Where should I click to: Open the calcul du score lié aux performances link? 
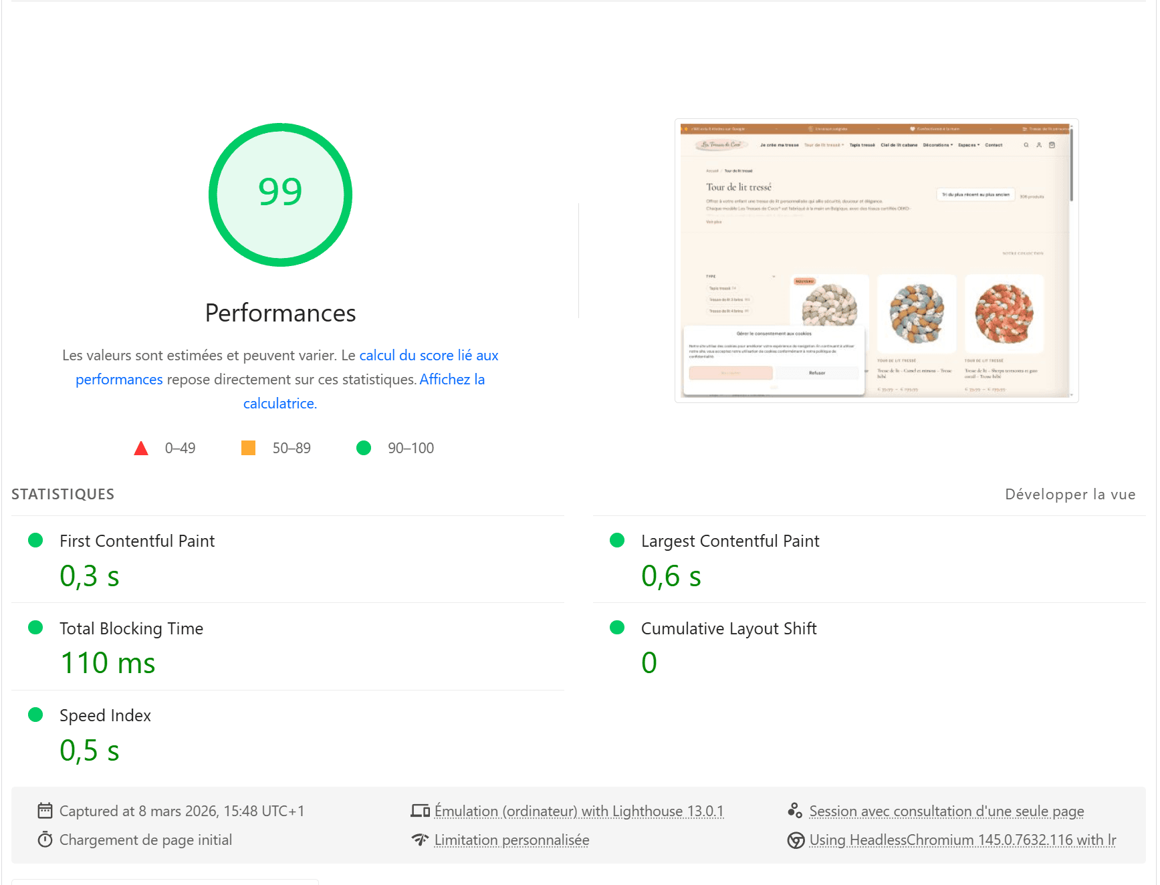[x=429, y=356]
